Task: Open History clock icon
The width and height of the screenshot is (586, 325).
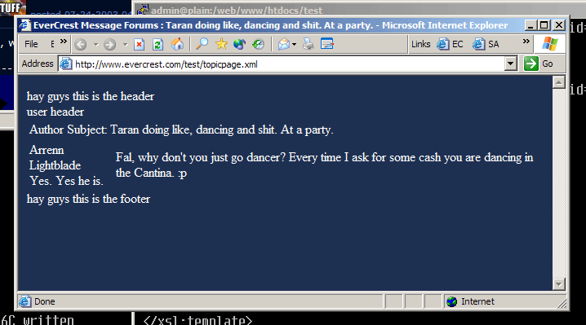Action: [x=258, y=44]
